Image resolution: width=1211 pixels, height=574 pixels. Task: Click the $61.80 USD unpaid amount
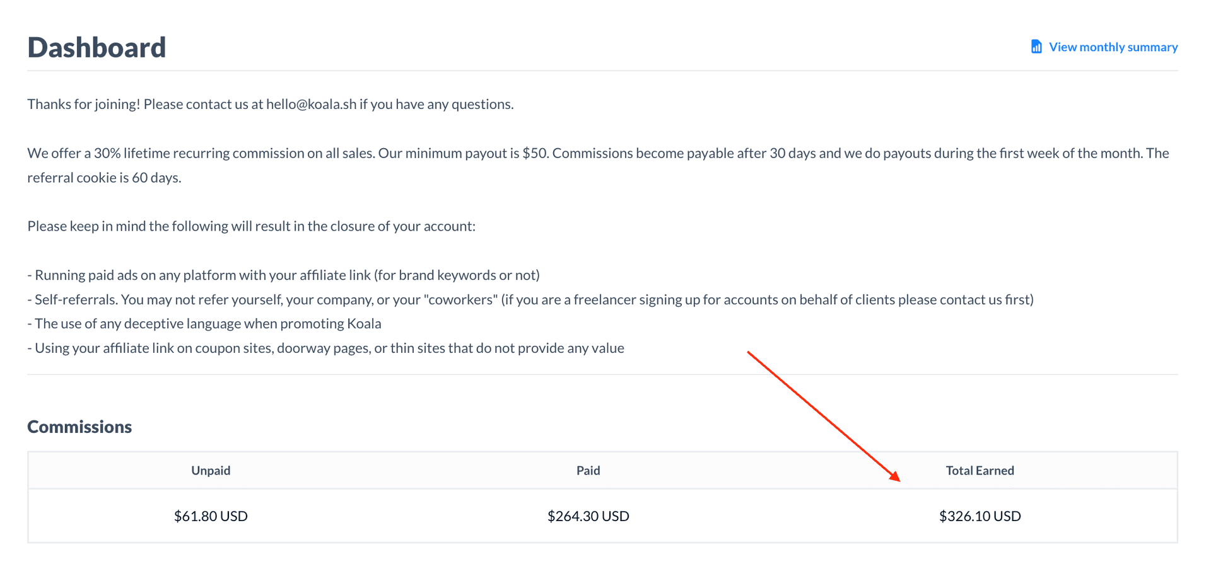pos(211,516)
